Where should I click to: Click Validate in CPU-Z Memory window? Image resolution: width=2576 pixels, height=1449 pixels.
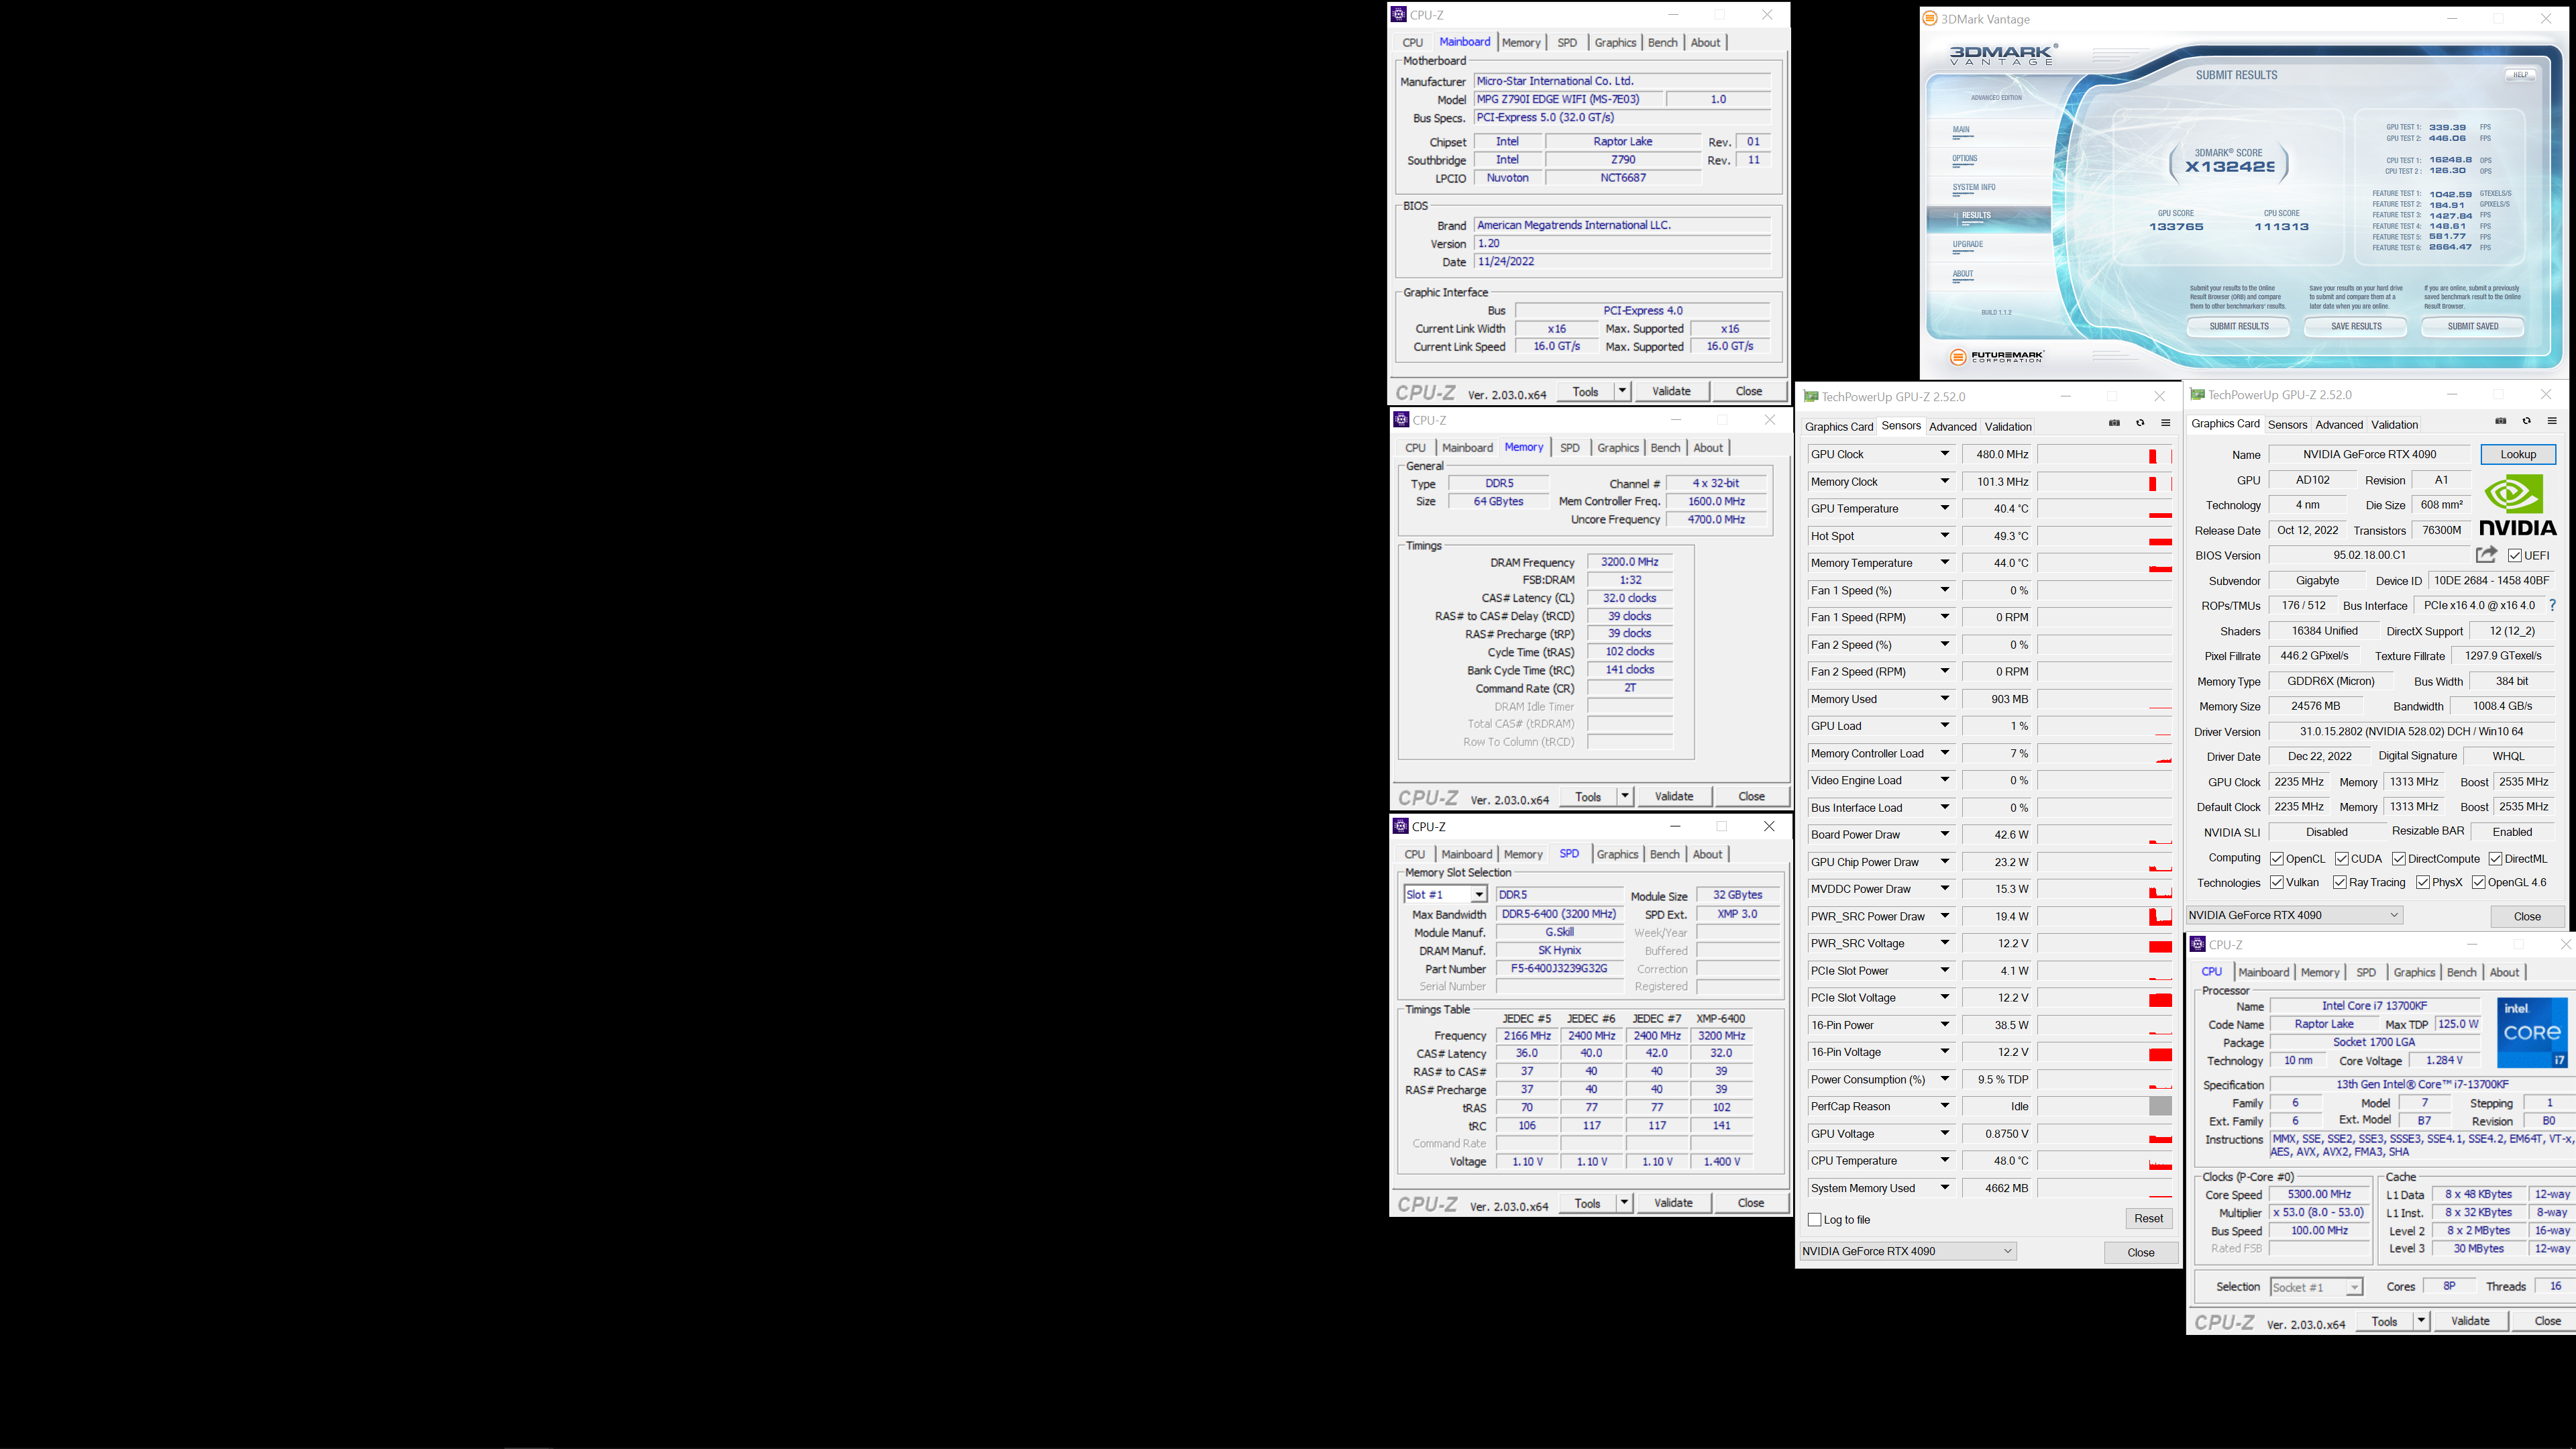tap(1674, 796)
